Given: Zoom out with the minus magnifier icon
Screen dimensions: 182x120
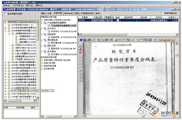Looking at the screenshot, I should pos(103,40).
